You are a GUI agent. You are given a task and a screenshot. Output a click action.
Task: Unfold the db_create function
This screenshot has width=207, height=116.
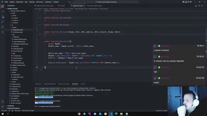(x=39, y=18)
